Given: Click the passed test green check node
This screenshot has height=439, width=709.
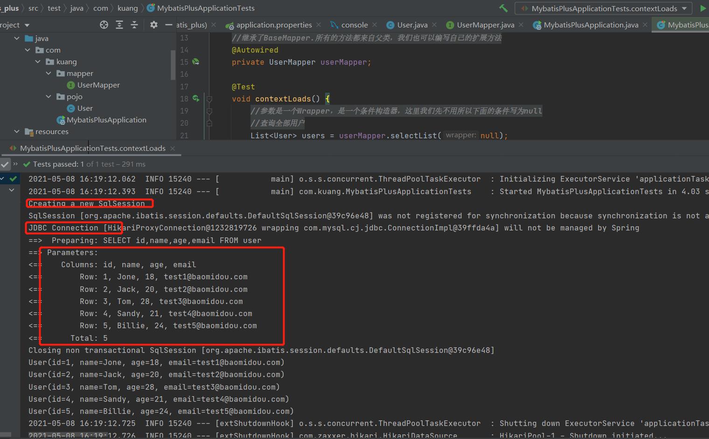Looking at the screenshot, I should [14, 178].
